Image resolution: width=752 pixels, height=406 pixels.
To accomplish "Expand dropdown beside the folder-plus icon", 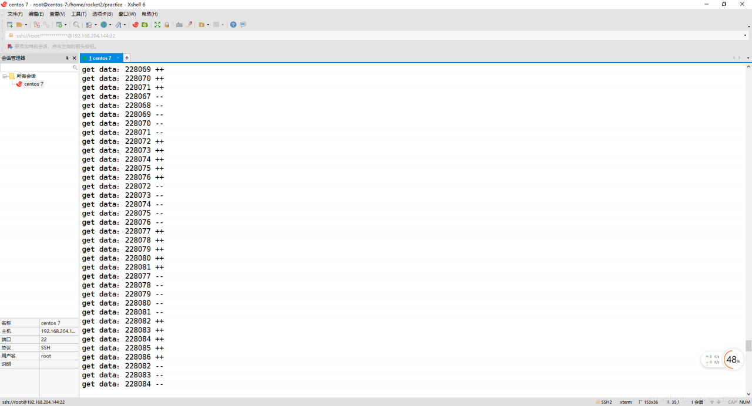I will [208, 25].
